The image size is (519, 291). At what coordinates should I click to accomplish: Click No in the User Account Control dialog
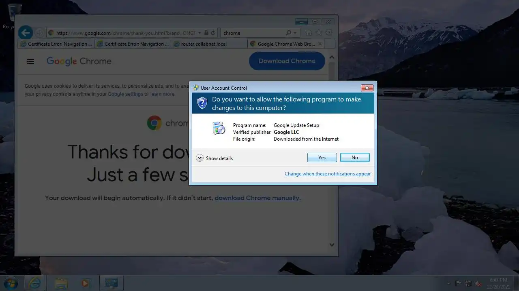pos(355,158)
